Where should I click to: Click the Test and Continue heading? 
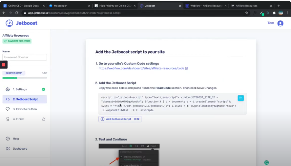click(113, 139)
